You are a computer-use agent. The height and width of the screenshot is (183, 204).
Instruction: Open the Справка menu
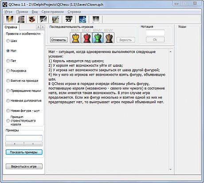point(74,11)
